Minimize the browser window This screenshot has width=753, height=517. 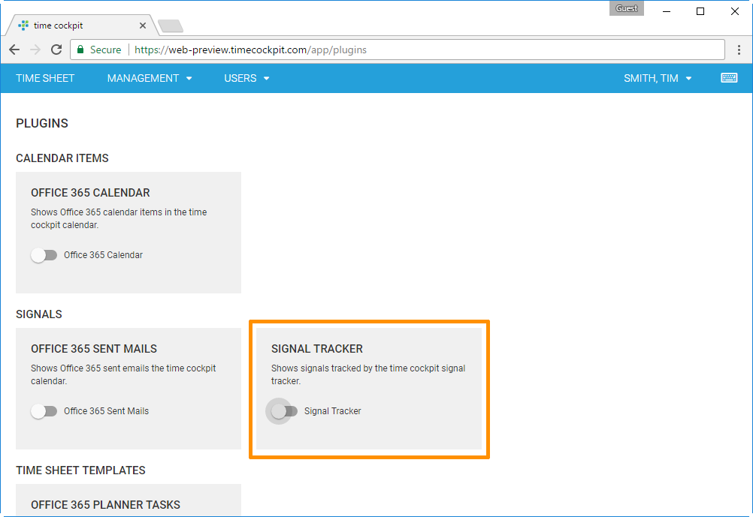(667, 11)
